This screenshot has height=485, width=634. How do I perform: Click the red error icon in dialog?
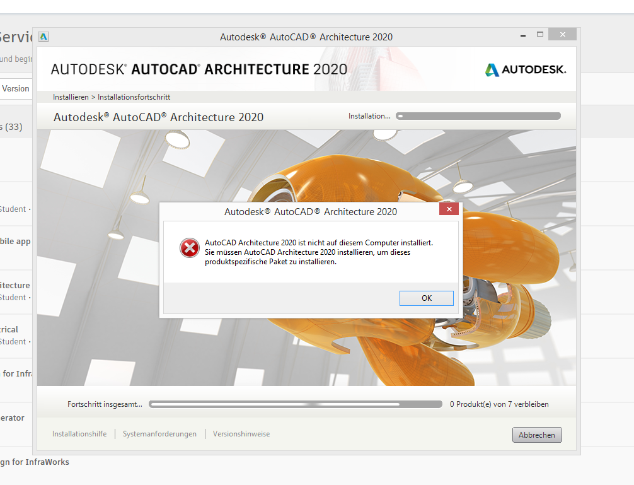189,248
